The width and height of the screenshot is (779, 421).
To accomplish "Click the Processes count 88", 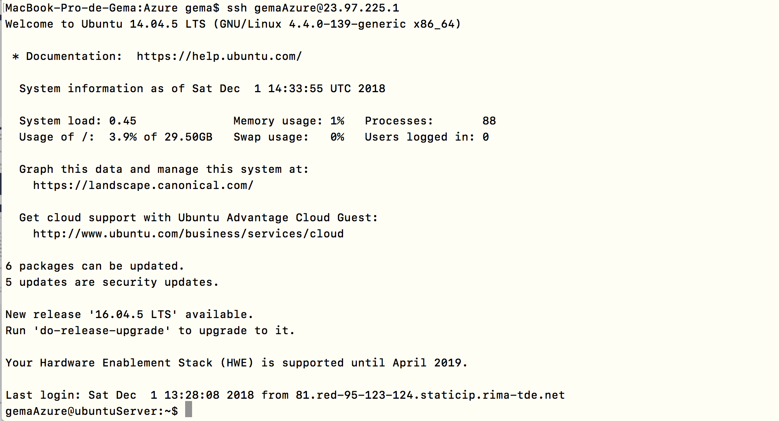I will coord(489,121).
